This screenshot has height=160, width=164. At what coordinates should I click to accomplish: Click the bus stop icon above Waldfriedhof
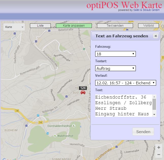click(48, 133)
